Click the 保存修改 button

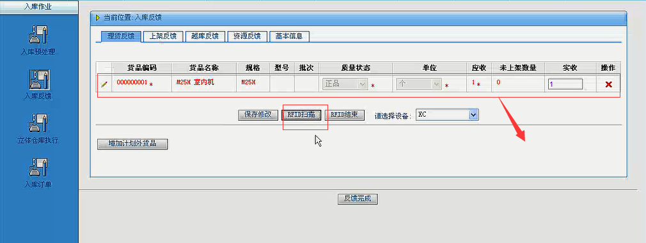pyautogui.click(x=258, y=115)
